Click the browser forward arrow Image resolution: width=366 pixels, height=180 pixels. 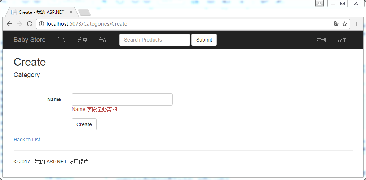(x=19, y=24)
